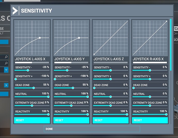Image resolution: width=178 pixels, height=138 pixels.
Task: Adjust Sensitivity - slider for L-Axis Z
Action: [x=111, y=70]
